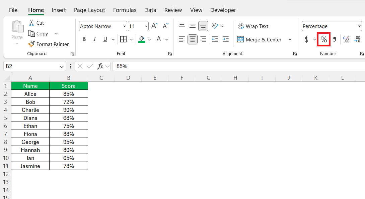Switch to the Developer tab
Screen dimensions: 365x199
[x=223, y=10]
